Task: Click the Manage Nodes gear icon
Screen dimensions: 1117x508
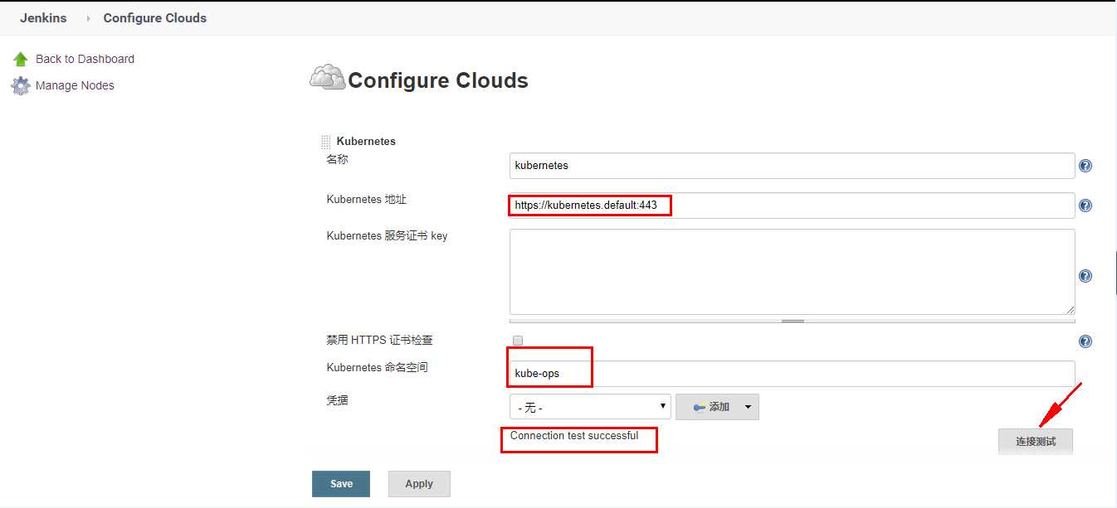Action: (x=21, y=85)
